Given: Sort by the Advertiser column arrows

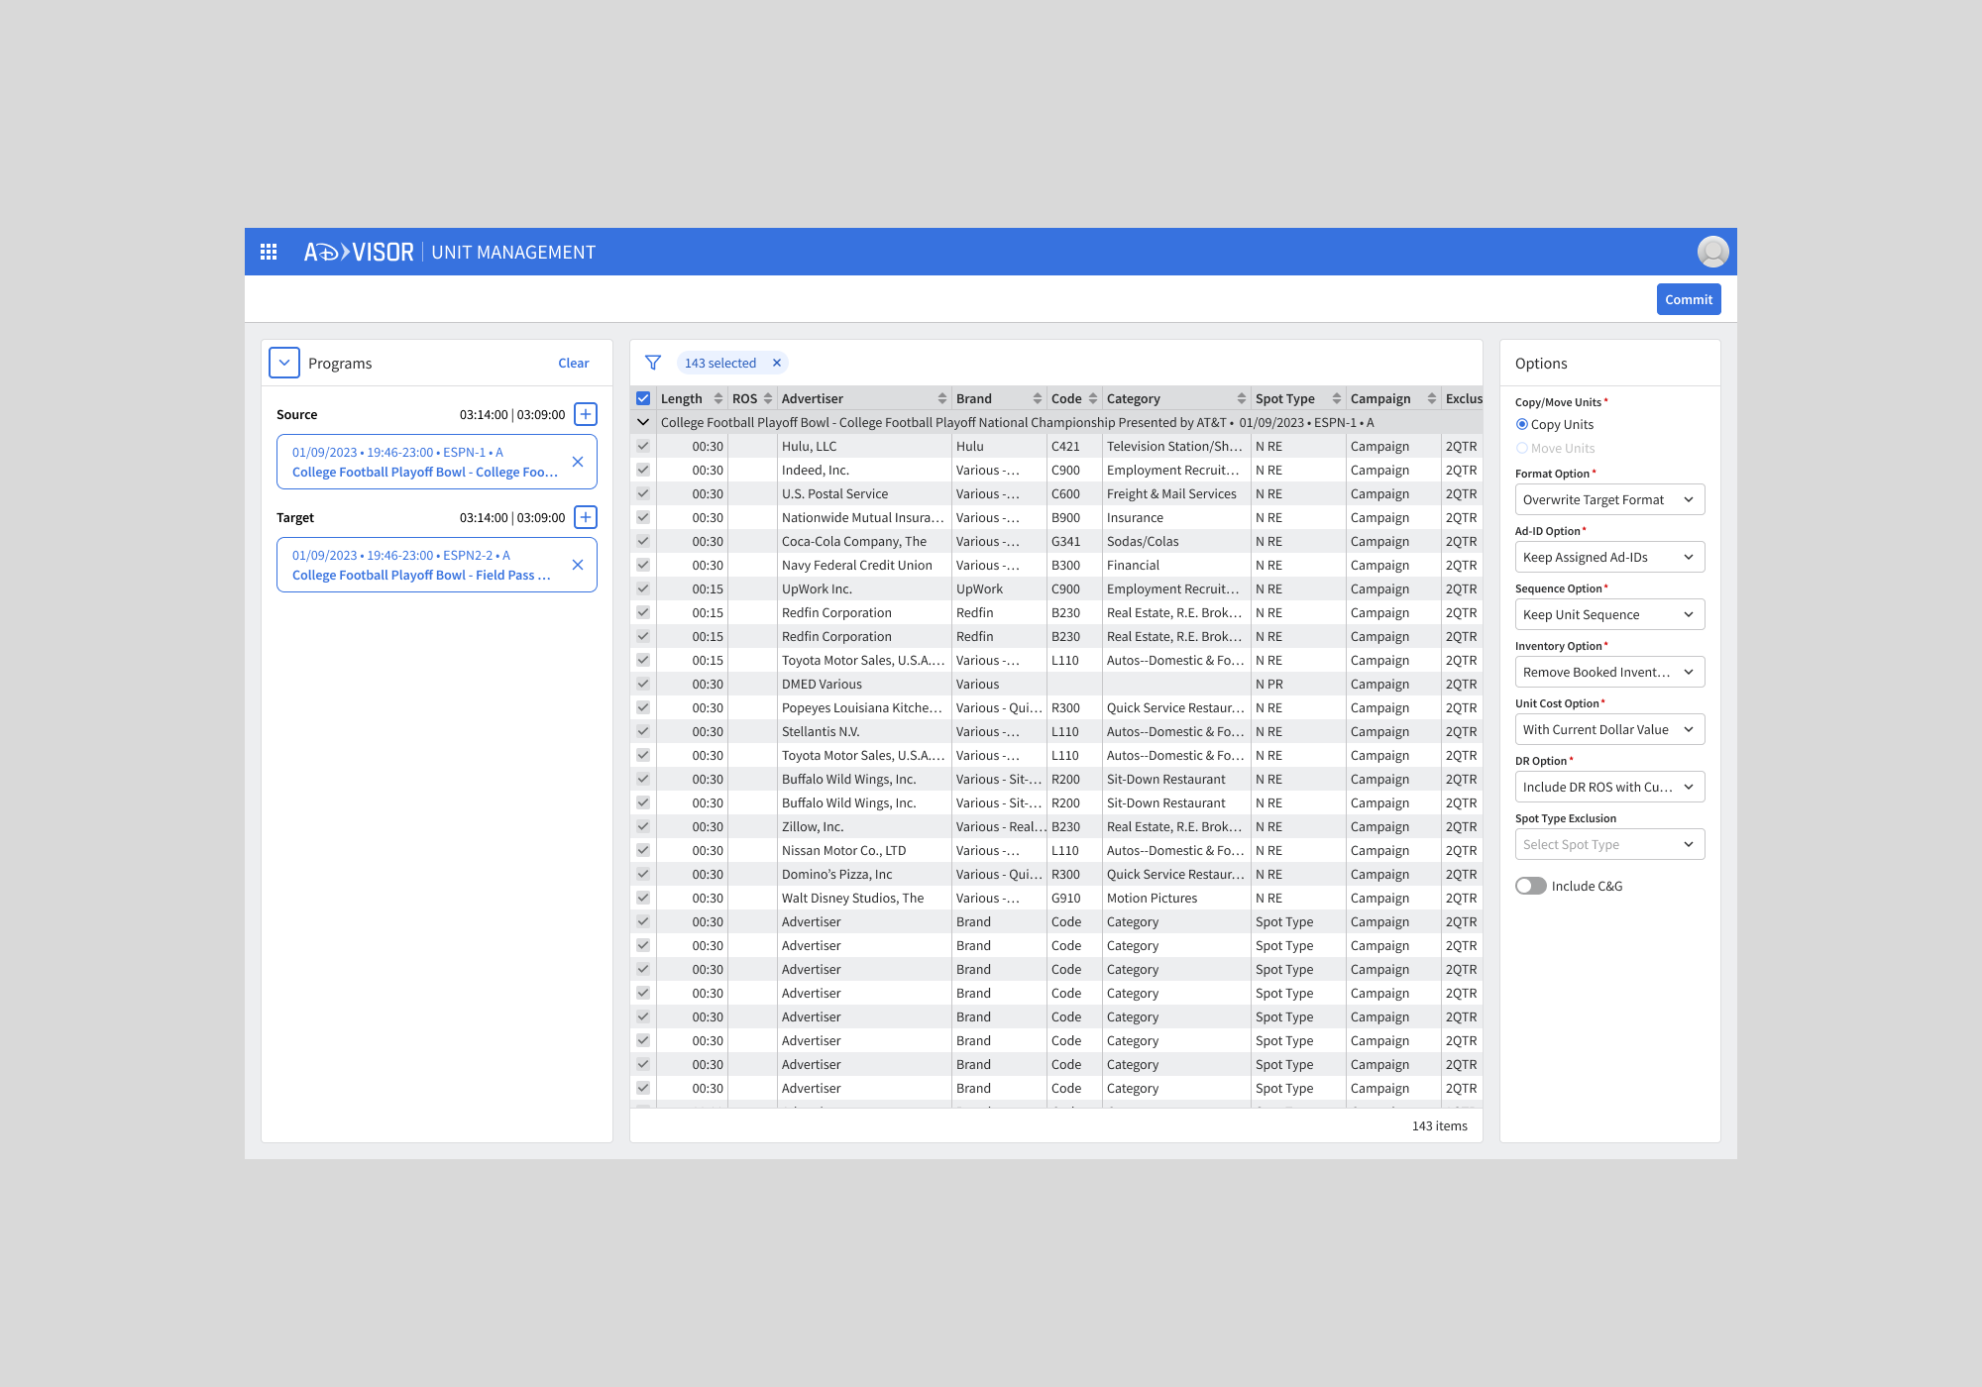Looking at the screenshot, I should point(941,398).
